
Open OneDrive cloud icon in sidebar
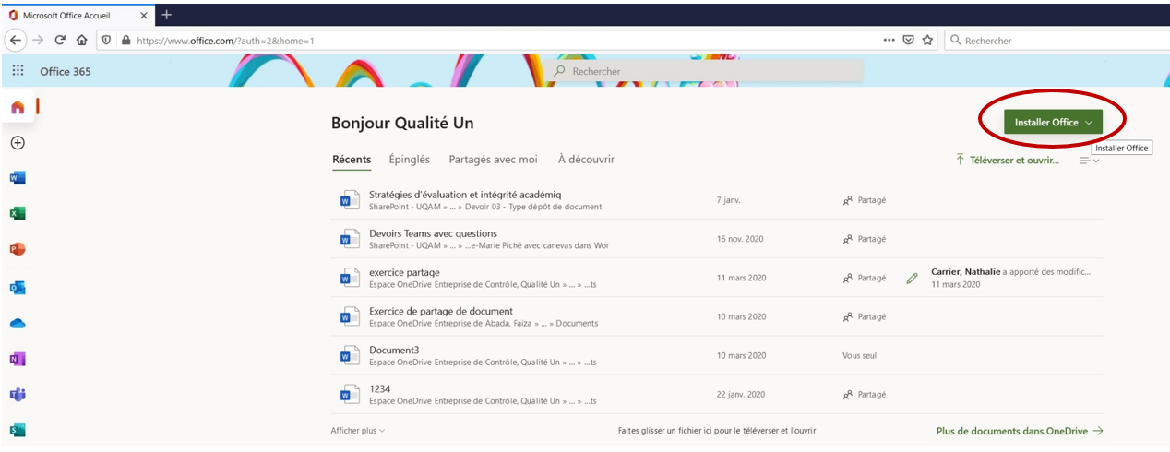18,324
